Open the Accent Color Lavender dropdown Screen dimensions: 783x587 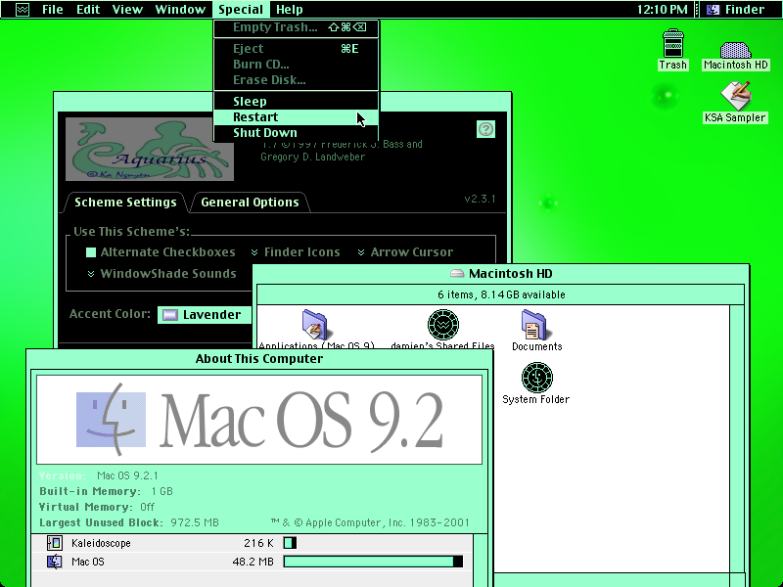[x=205, y=314]
